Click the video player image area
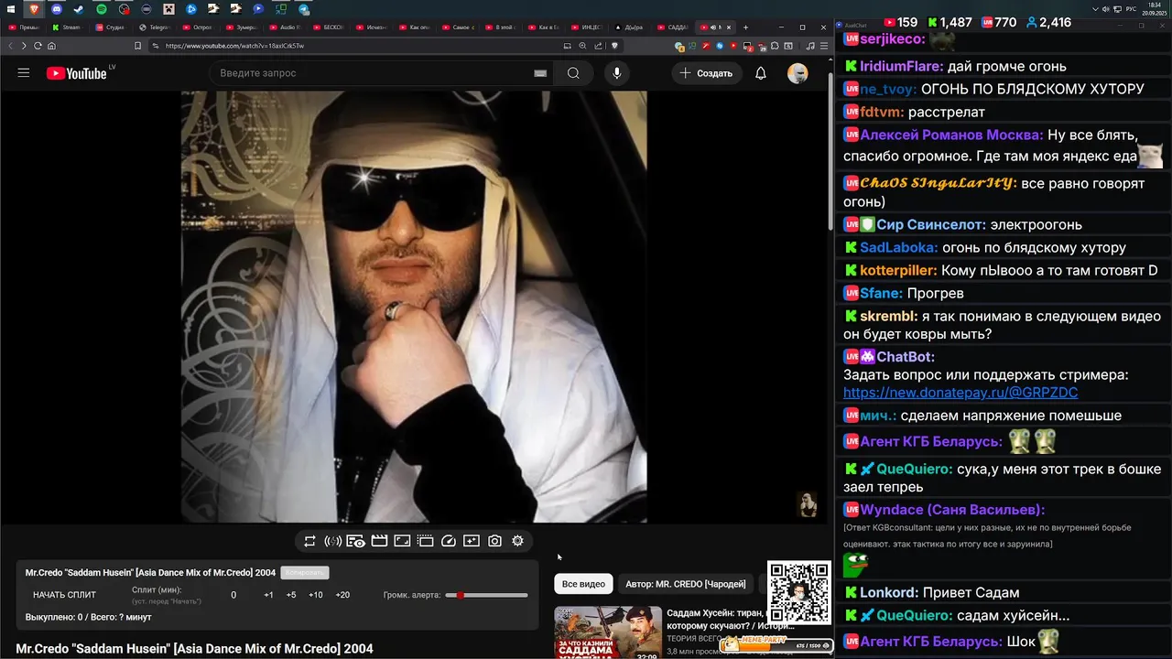 [x=414, y=307]
